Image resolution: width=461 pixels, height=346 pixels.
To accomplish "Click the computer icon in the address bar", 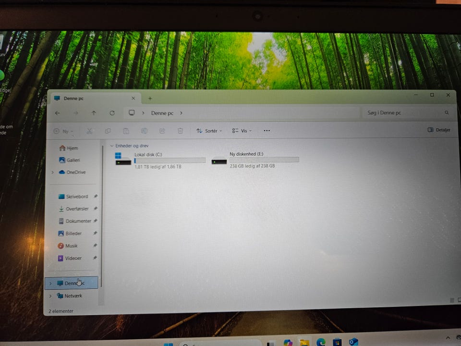I will tap(132, 112).
